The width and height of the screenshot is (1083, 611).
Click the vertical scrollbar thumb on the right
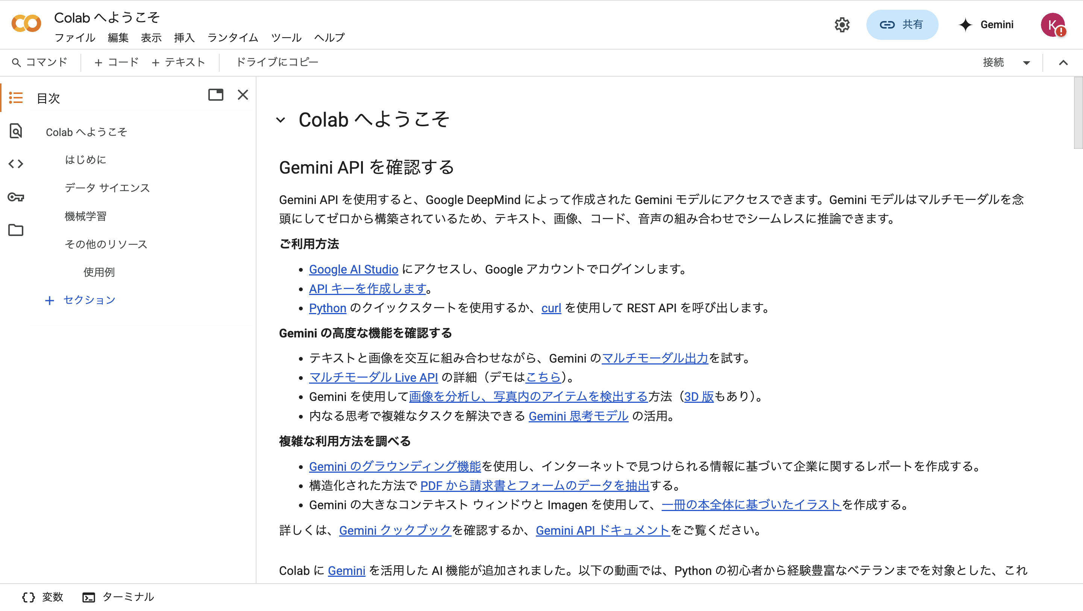click(x=1078, y=113)
